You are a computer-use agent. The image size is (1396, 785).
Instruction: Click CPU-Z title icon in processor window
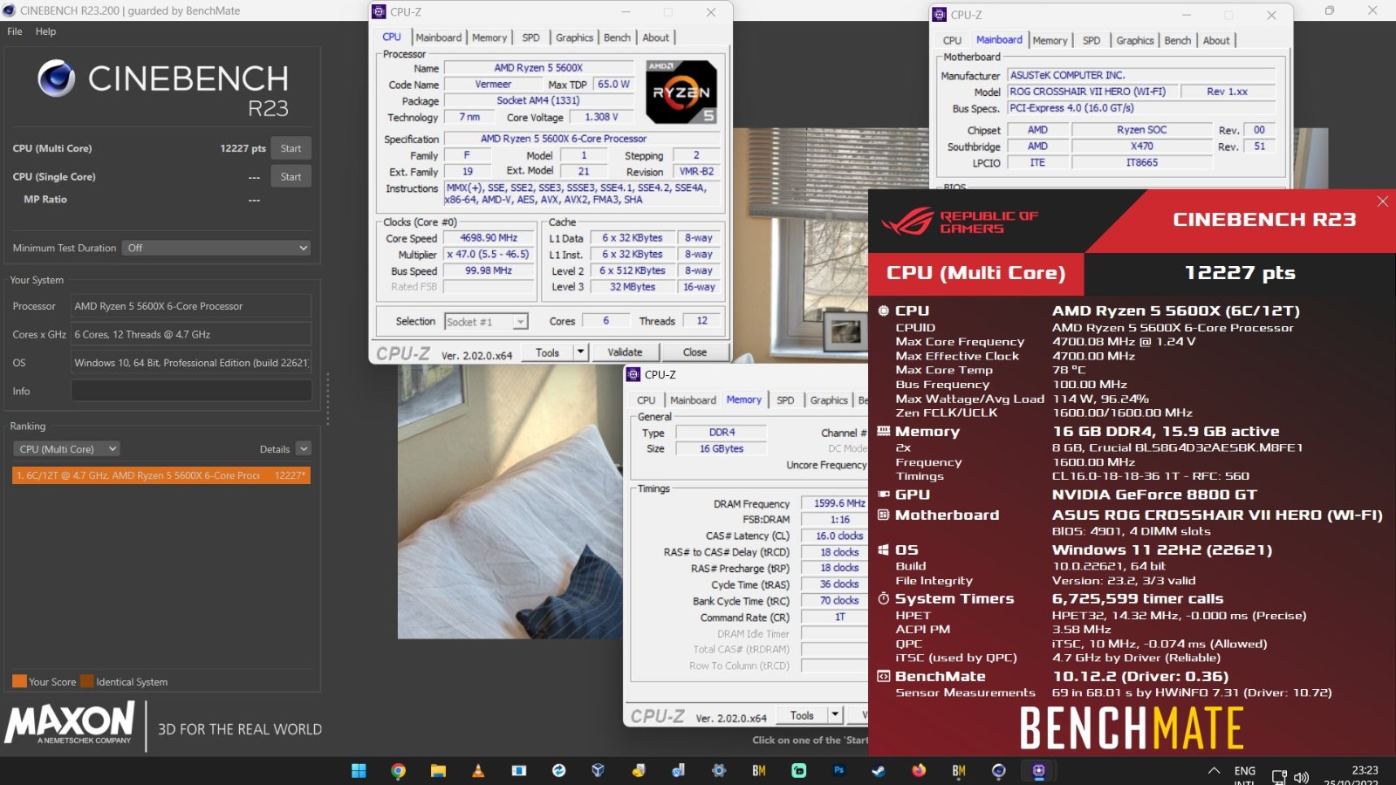pyautogui.click(x=379, y=12)
